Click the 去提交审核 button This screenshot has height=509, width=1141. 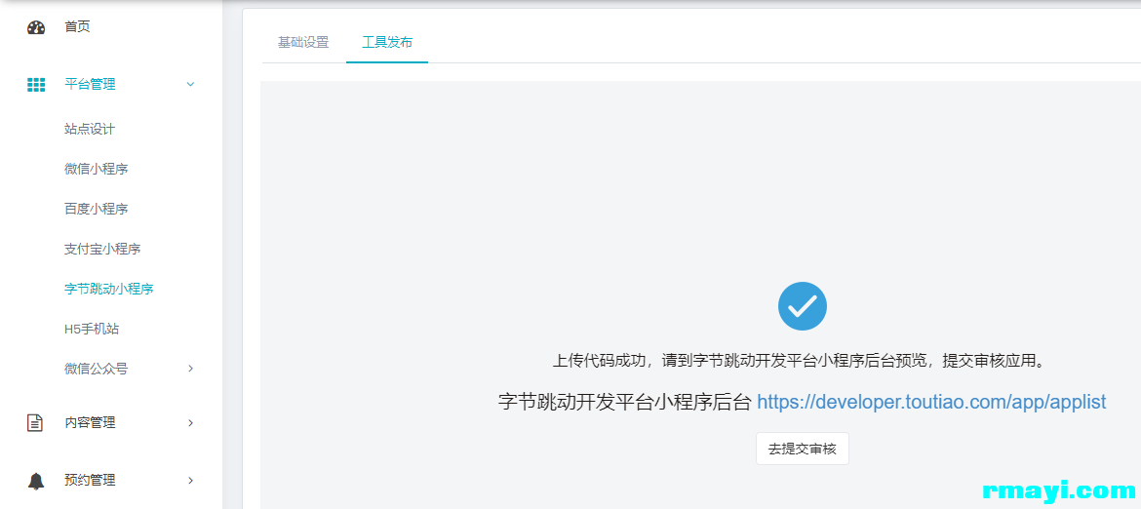point(802,449)
